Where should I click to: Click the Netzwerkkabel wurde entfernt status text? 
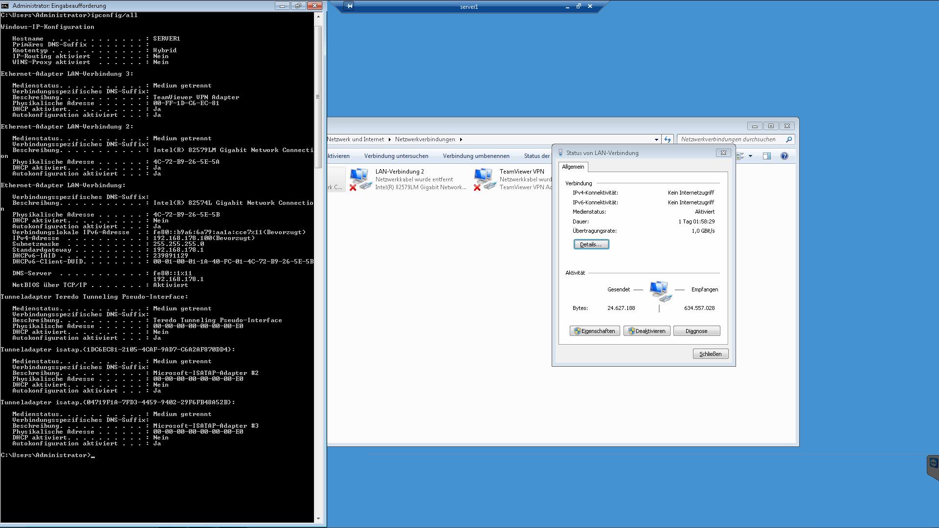[x=414, y=179]
